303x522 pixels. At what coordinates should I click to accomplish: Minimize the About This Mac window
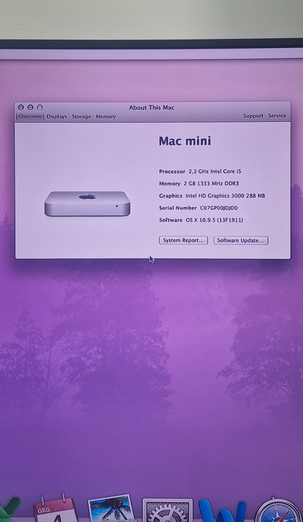[30, 107]
